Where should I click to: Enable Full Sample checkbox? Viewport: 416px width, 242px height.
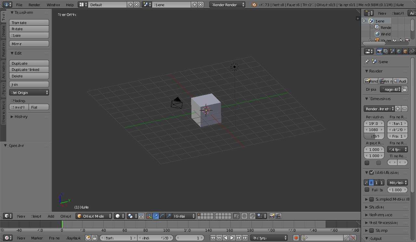(367, 190)
